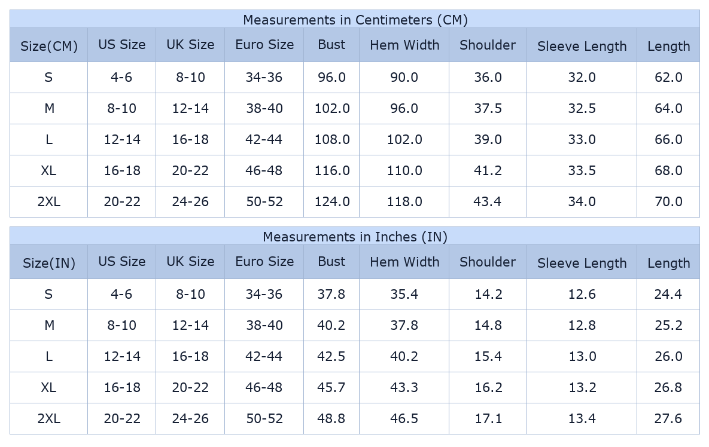
Task: Select the 48.8 bust value in inches
Action: [331, 419]
